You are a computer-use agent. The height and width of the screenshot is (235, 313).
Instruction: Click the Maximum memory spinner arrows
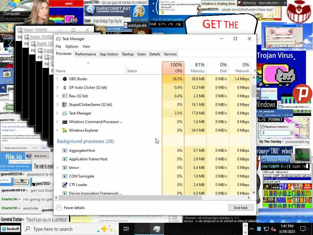pyautogui.click(x=292, y=132)
